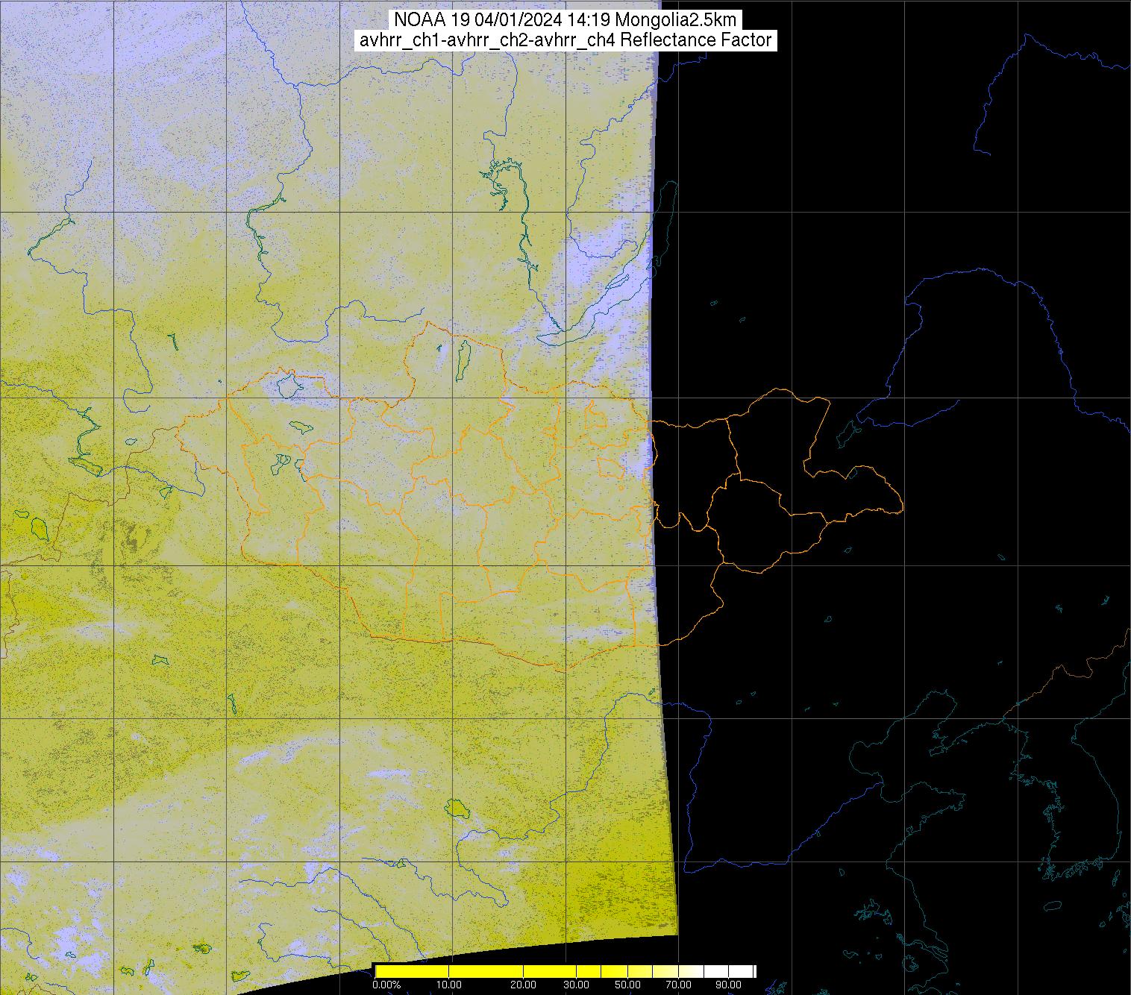Click the NOAA 19 Mongolia2.5km title line
The image size is (1131, 995).
point(565,20)
